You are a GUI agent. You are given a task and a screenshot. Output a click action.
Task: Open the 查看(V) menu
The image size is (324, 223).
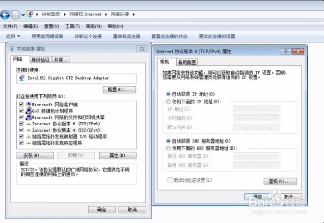tap(52, 26)
